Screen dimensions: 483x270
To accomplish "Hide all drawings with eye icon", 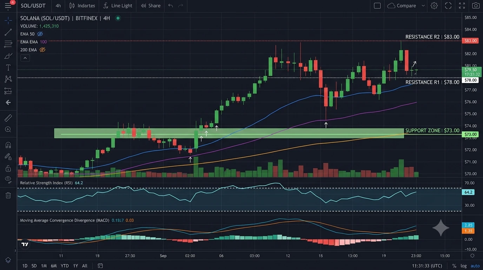I will pyautogui.click(x=8, y=179).
